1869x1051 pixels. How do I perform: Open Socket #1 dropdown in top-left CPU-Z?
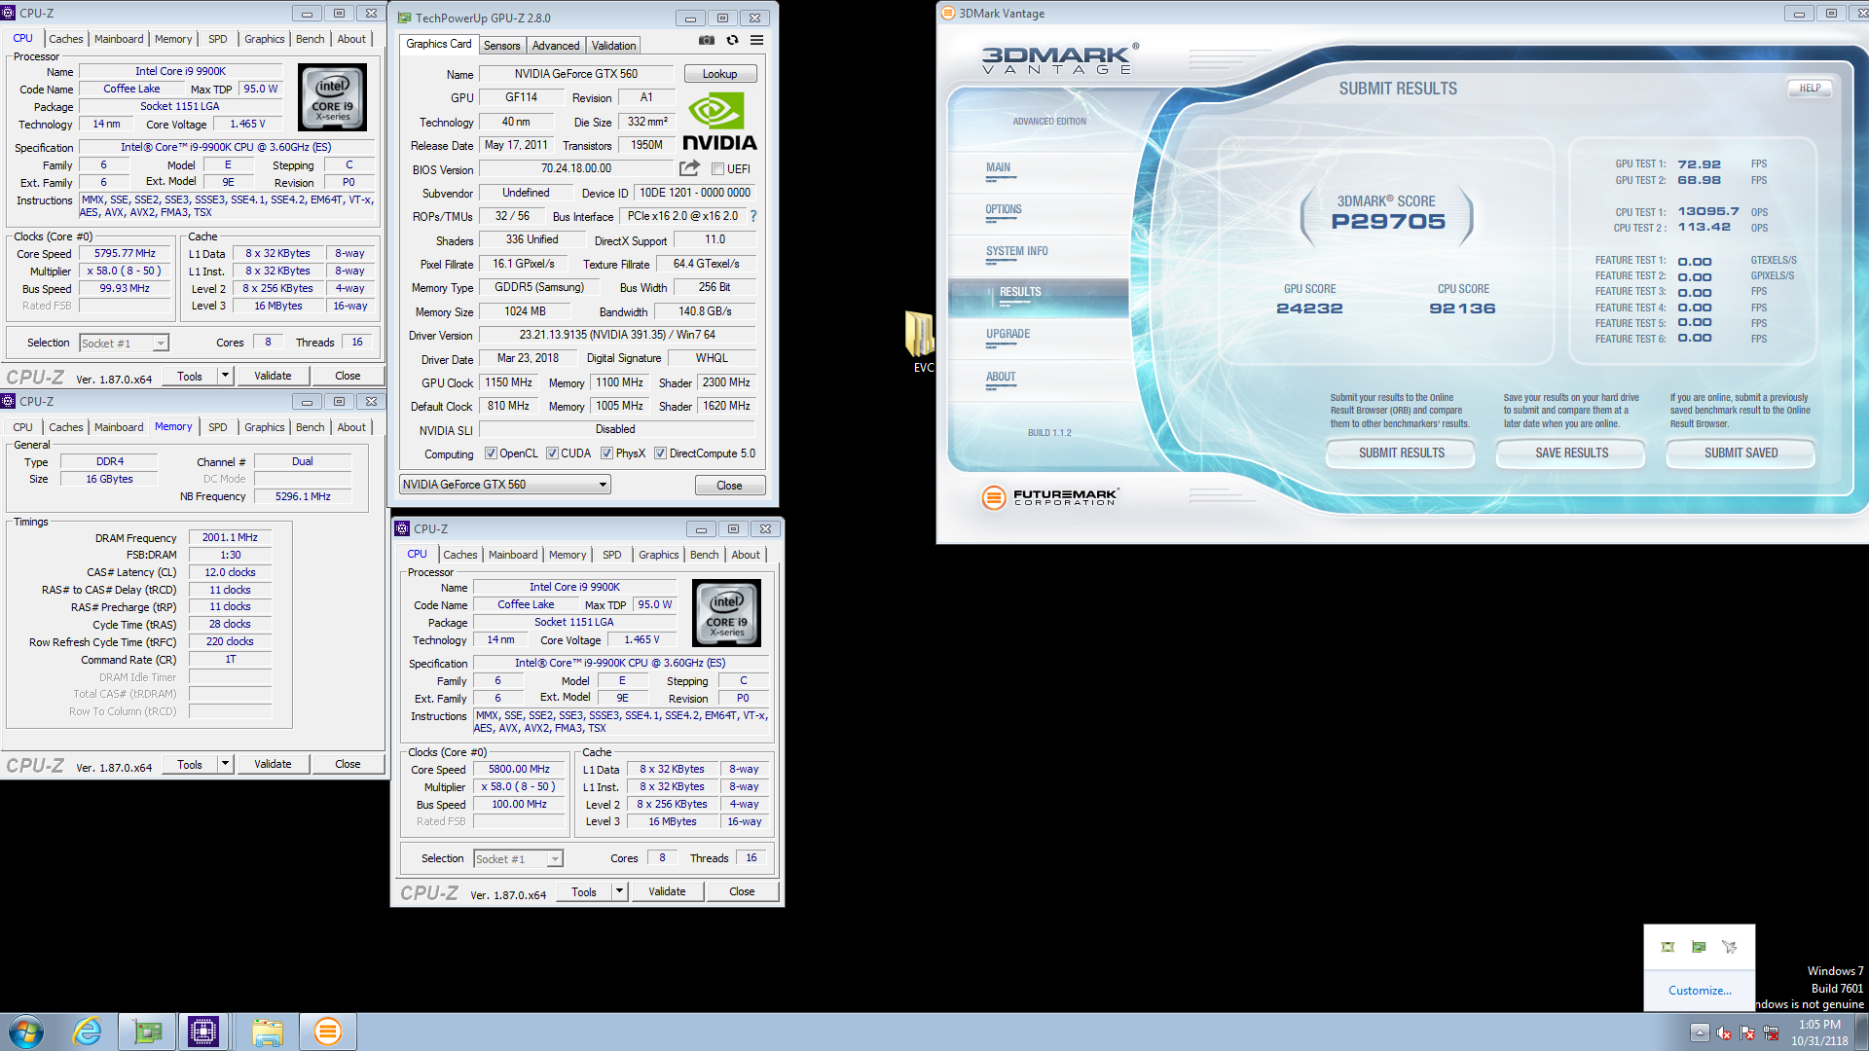(x=124, y=343)
